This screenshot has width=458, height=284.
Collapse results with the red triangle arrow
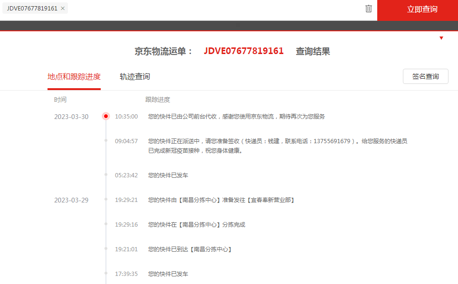[441, 38]
